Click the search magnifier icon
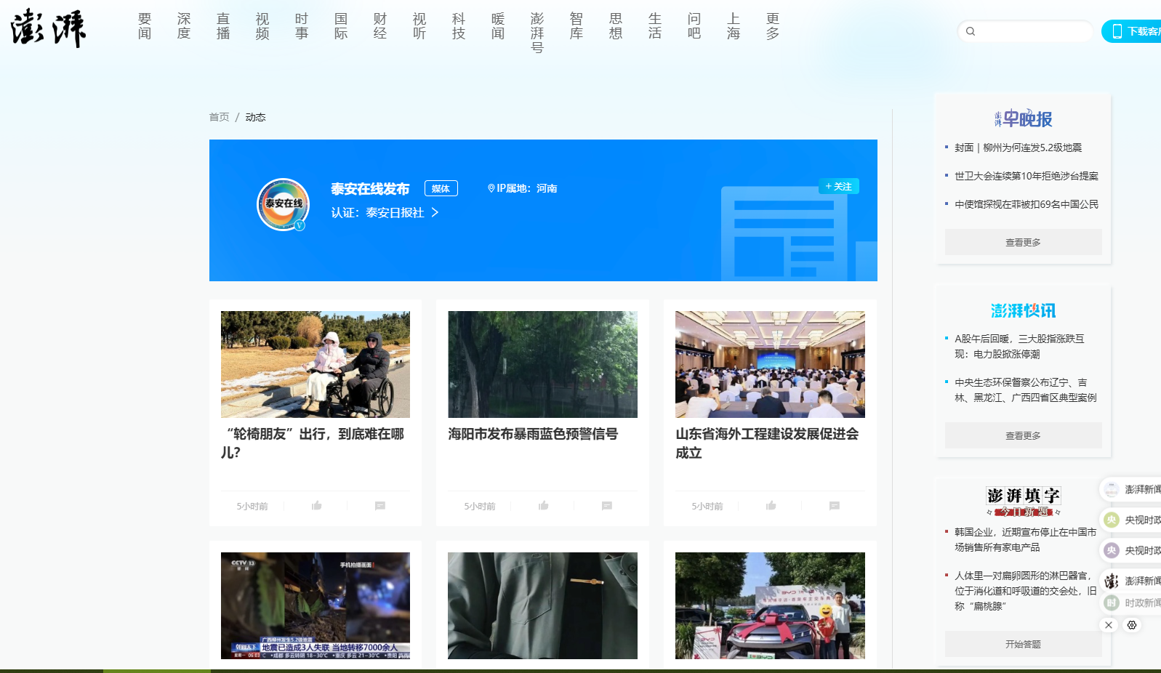 (971, 31)
